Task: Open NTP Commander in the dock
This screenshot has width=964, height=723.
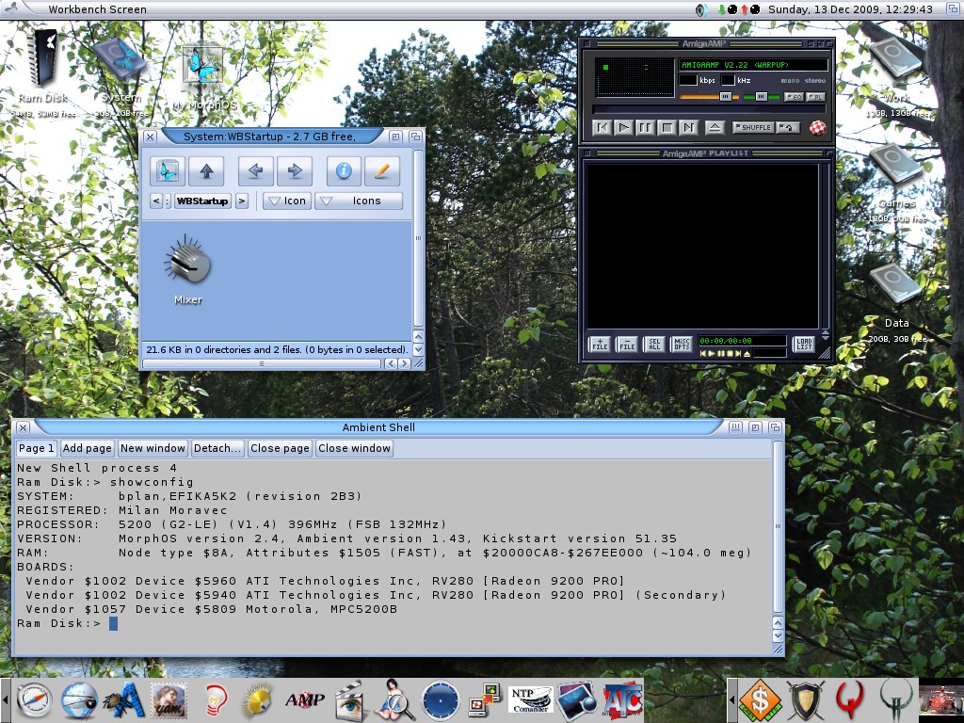Action: pos(530,700)
